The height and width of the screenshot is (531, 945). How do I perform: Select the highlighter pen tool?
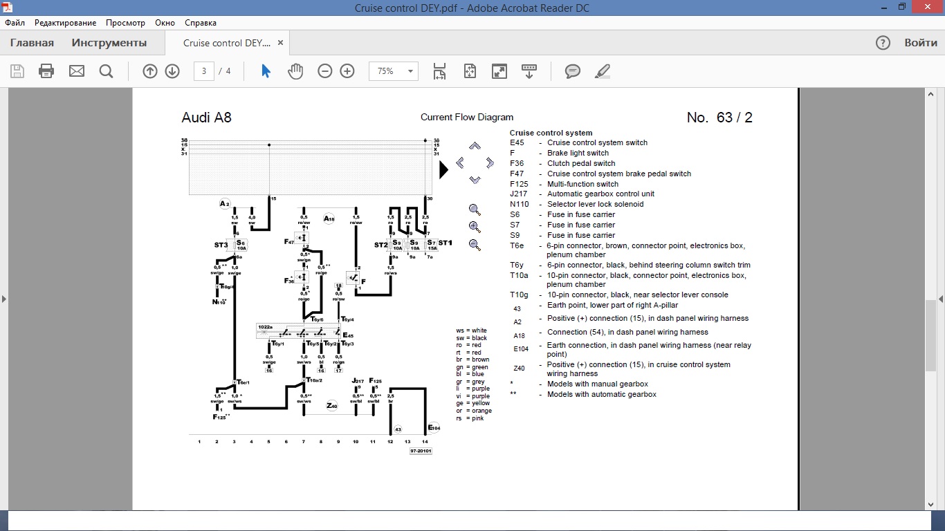point(603,71)
